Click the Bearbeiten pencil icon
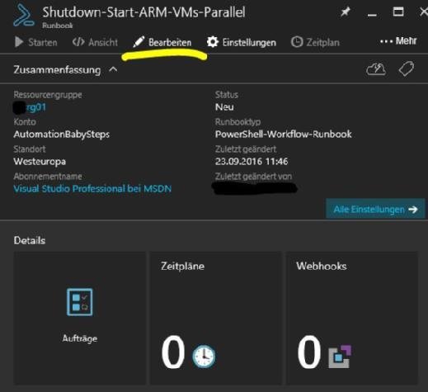 (x=139, y=42)
